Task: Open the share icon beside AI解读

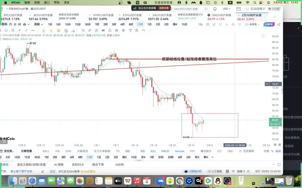Action: 278,24
